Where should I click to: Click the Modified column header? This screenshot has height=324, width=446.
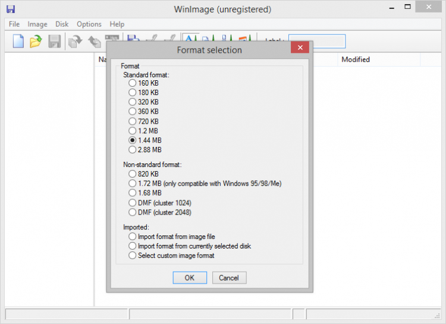click(378, 59)
